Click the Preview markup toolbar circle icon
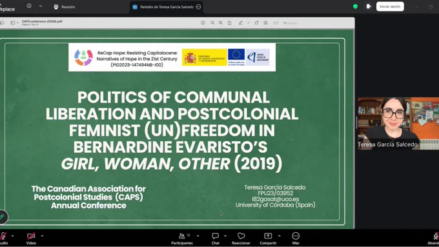The image size is (439, 247). (266, 23)
